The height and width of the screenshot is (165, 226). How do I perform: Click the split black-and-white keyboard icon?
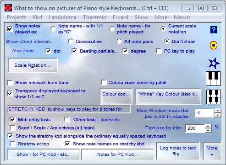[214, 97]
